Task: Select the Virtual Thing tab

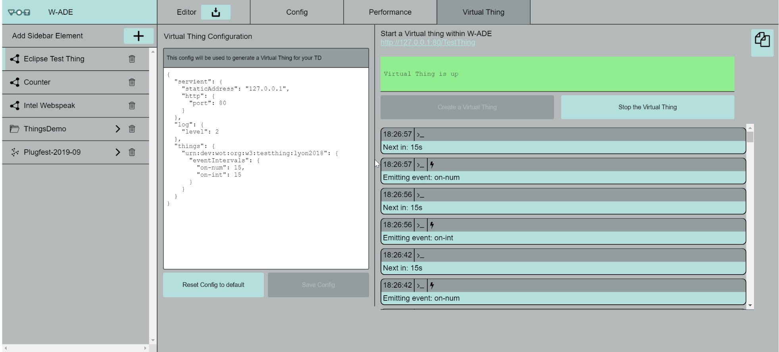Action: (483, 12)
